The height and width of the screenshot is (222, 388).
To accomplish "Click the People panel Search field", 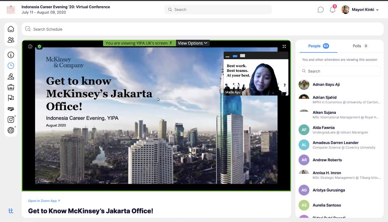I will click(339, 71).
